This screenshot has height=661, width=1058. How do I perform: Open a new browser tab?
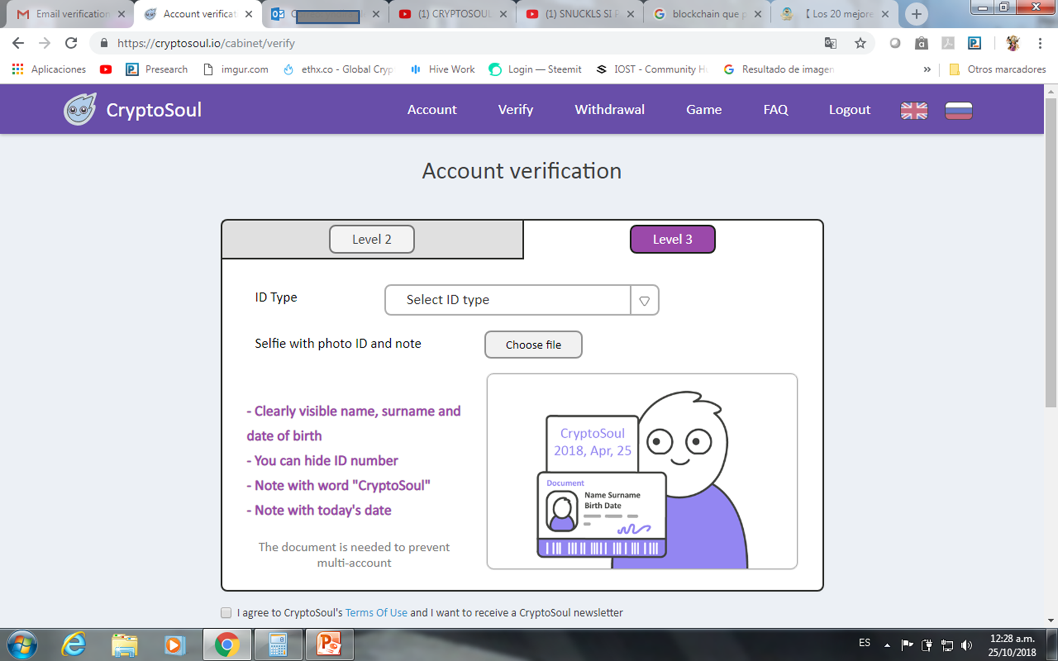[x=916, y=14]
